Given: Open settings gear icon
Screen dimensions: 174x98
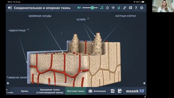Looking at the screenshot, I should [x=142, y=8].
